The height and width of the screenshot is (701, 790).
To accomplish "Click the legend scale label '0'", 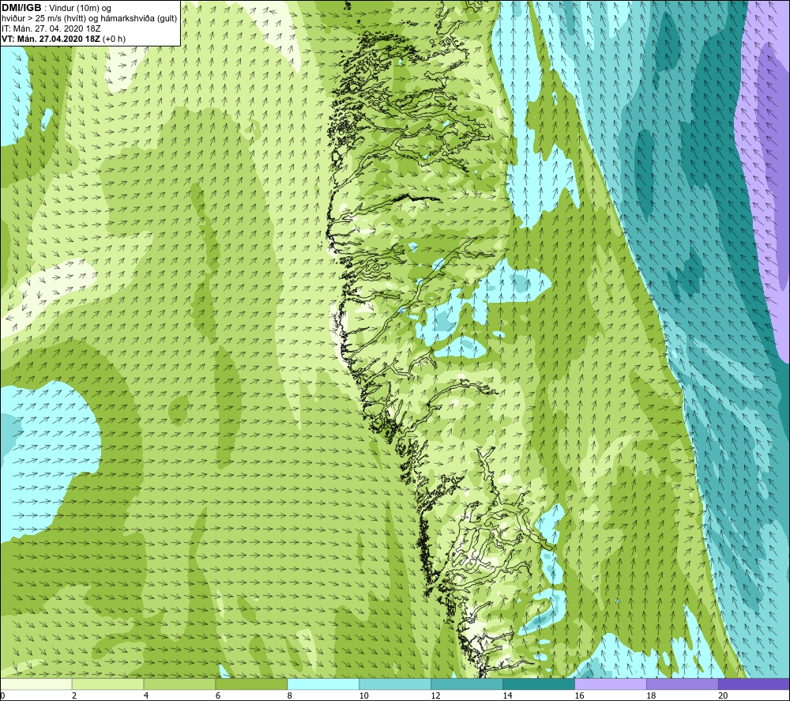I will click(2, 695).
